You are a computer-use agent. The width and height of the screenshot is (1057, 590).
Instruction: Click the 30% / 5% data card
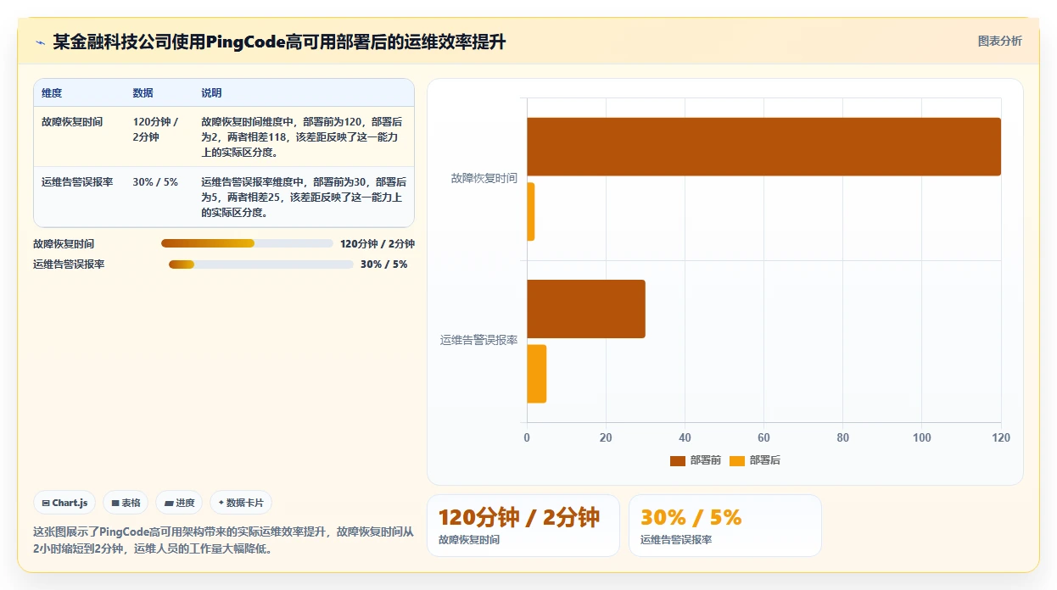(725, 526)
